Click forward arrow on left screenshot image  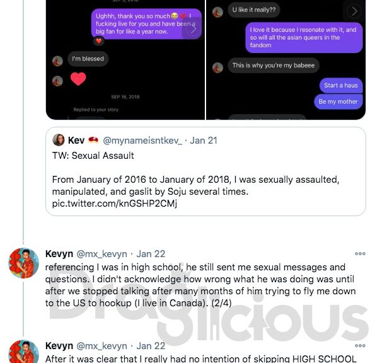pyautogui.click(x=193, y=28)
